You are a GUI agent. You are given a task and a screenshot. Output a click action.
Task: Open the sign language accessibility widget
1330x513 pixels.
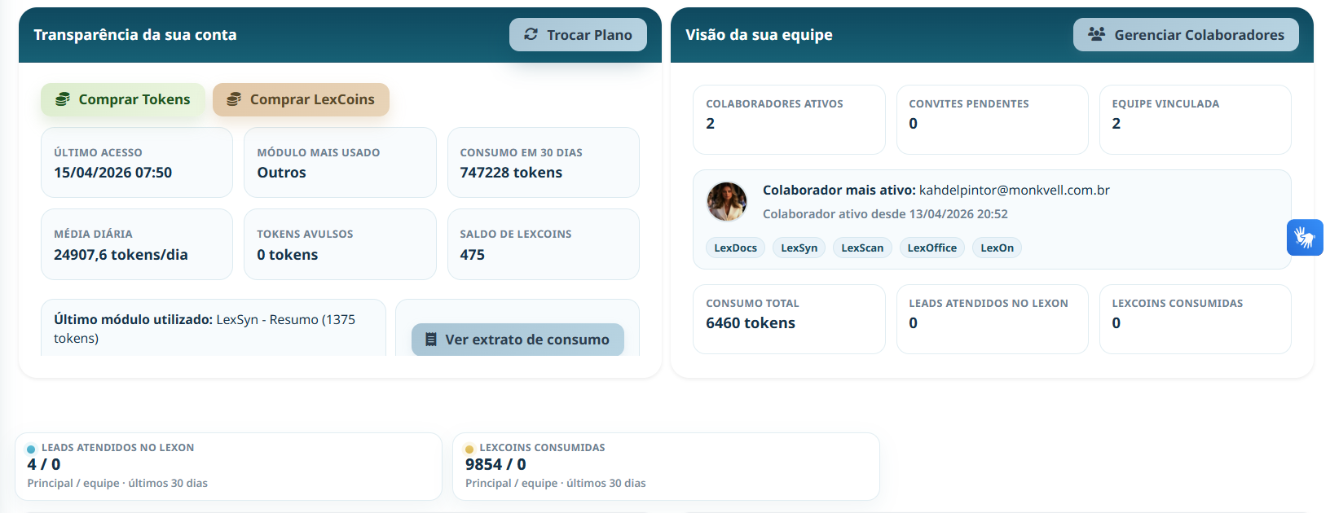point(1305,238)
